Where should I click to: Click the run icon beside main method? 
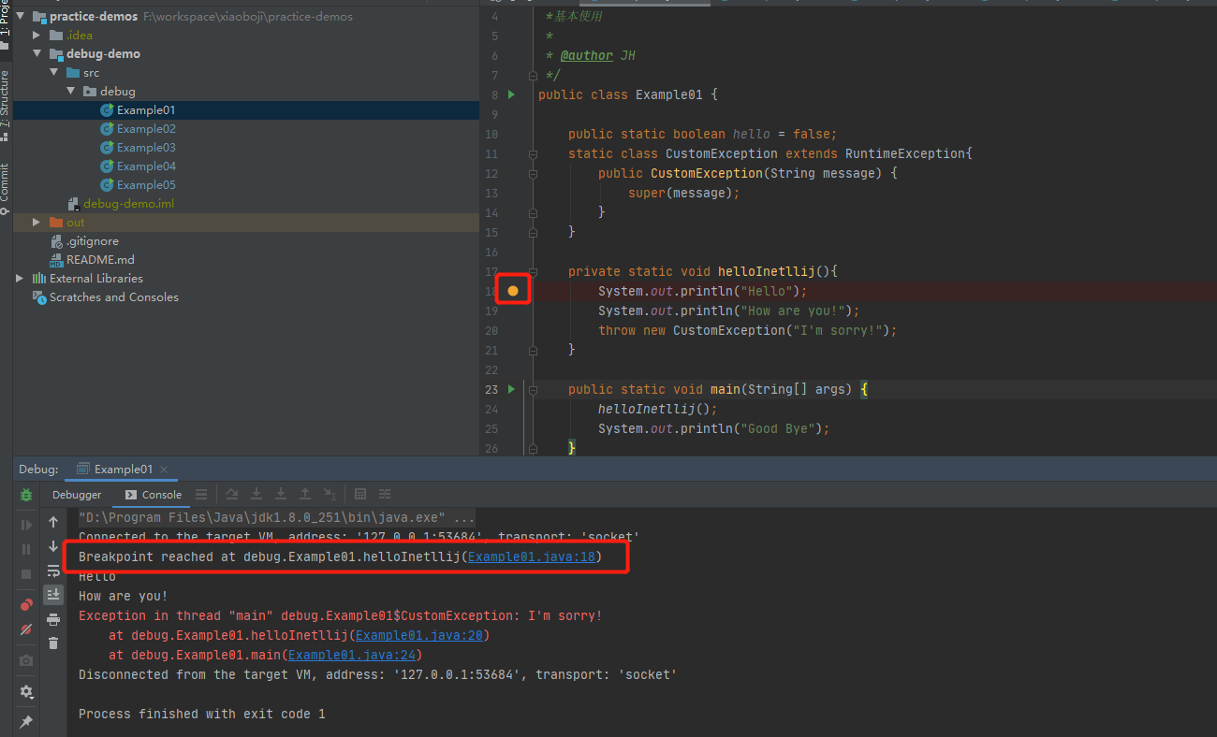pos(510,389)
